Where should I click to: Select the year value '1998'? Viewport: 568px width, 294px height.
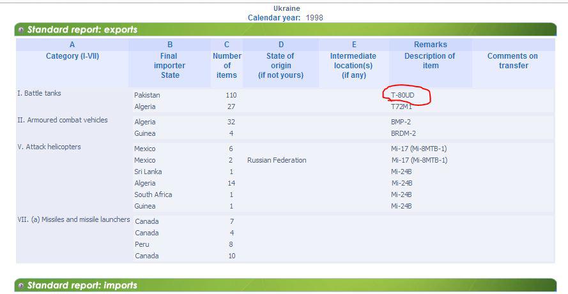314,18
